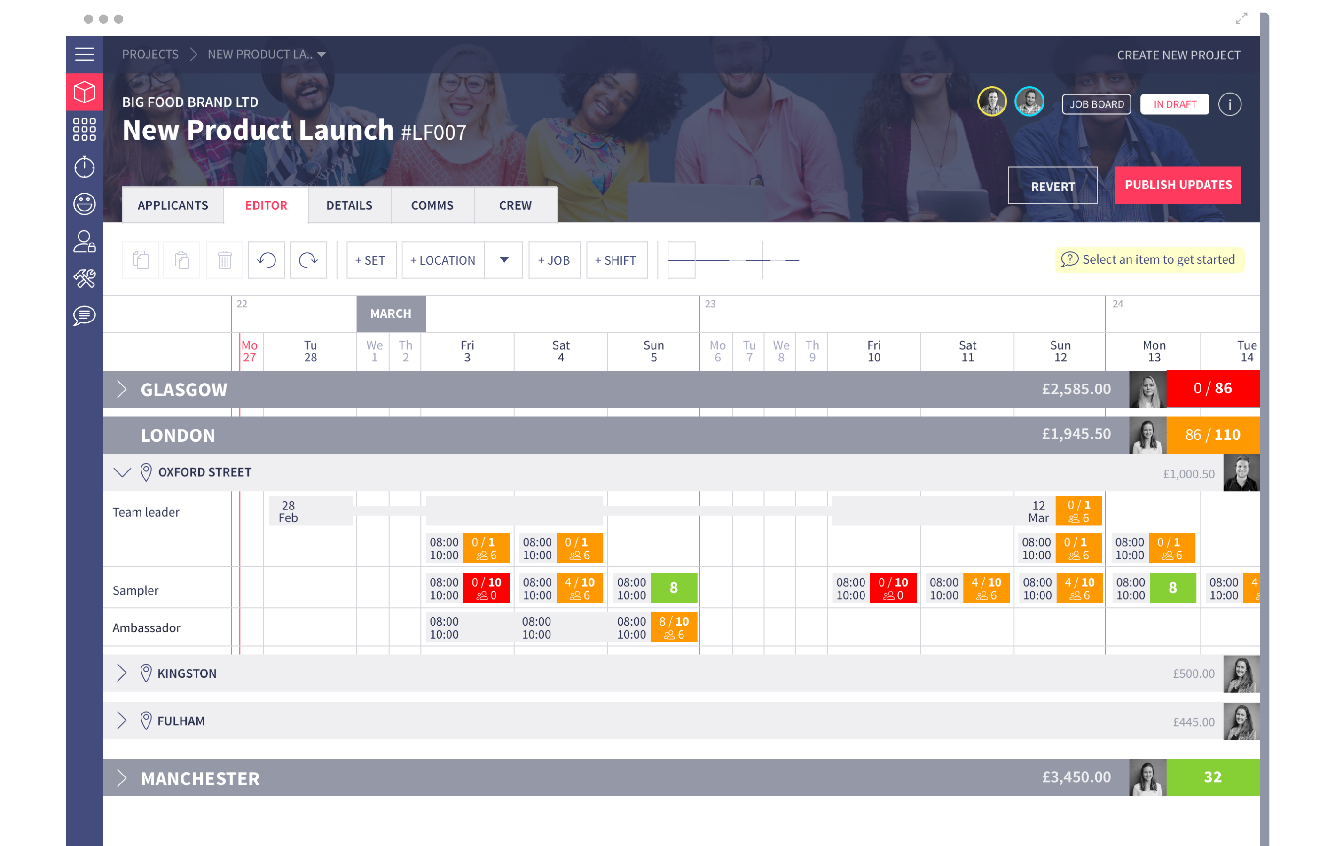Toggle the IN DRAFT status badge
This screenshot has width=1335, height=846.
(1174, 104)
